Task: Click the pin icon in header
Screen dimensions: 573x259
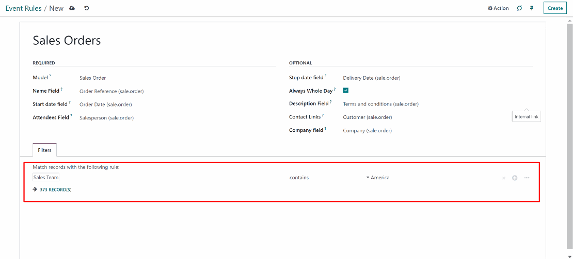Action: [532, 8]
